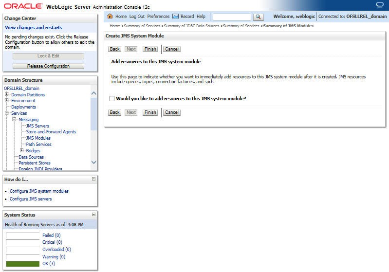Select Services in Domain Structure
This screenshot has width=389, height=272.
[19, 113]
